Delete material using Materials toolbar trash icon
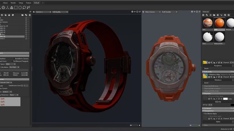The height and width of the screenshot is (131, 234). 218,15
